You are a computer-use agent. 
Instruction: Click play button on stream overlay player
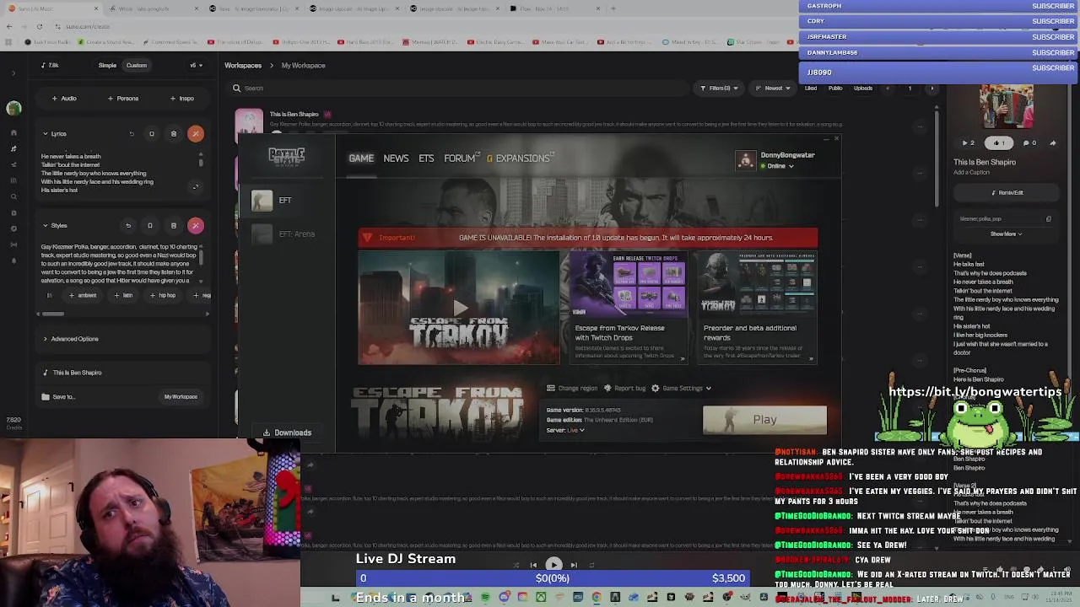pyautogui.click(x=553, y=565)
